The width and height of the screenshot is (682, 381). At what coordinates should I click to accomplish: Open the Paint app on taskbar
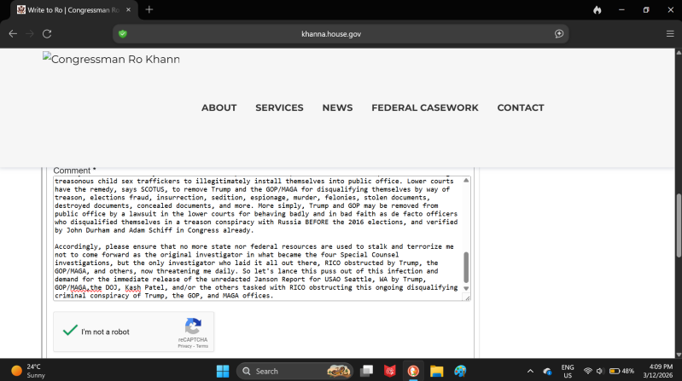(460, 371)
